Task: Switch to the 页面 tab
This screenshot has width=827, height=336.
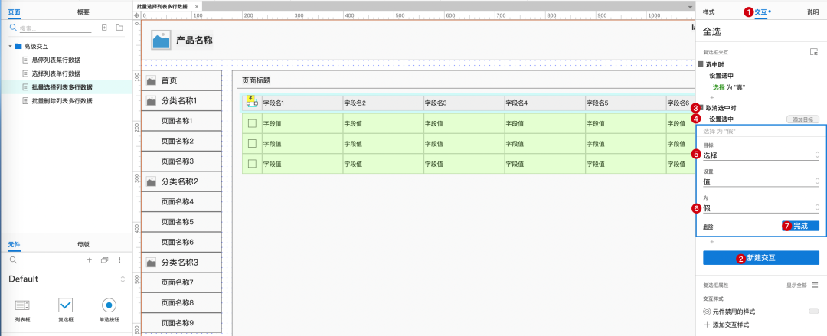Action: tap(15, 11)
